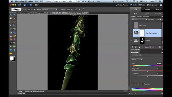Delete layer with Layers panel trash icon
Viewport: 172px width, 97px height.
[x=160, y=47]
